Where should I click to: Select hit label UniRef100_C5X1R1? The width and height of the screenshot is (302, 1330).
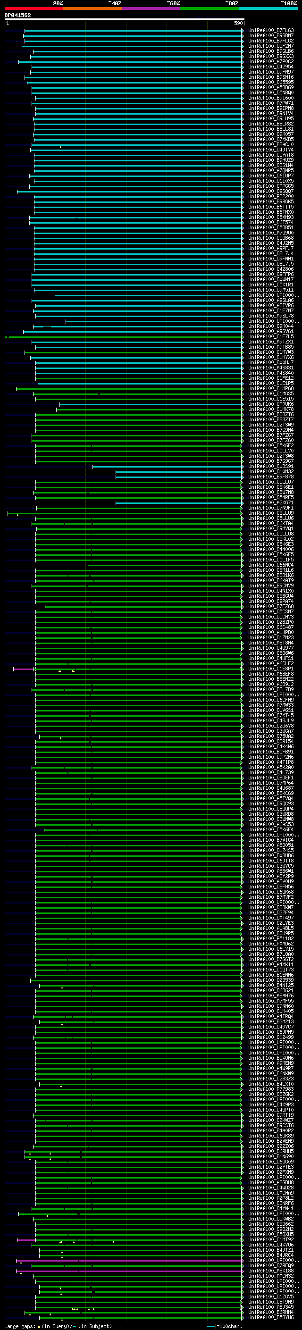tap(270, 285)
